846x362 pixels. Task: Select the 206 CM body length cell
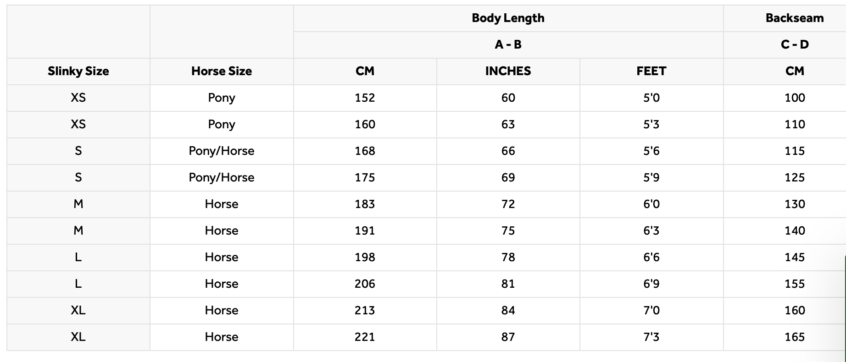365,284
